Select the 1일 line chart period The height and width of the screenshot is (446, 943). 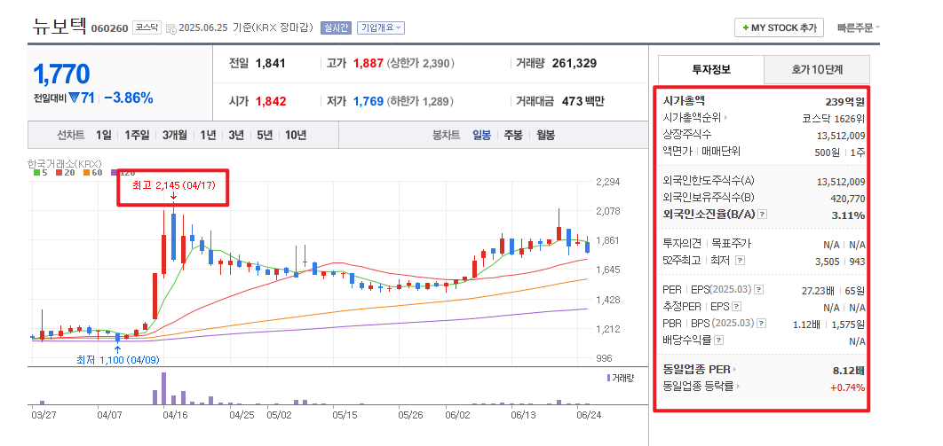[103, 135]
